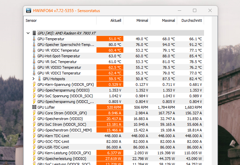Click maximal value 94.0 °C

tap(169, 45)
